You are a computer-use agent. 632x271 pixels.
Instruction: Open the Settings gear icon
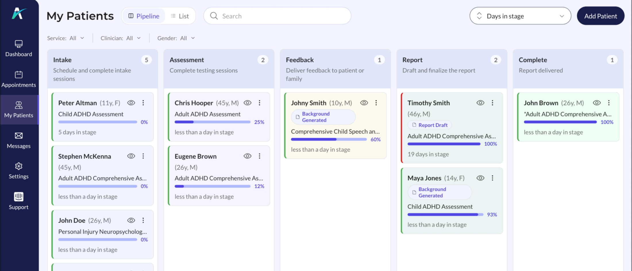[19, 166]
